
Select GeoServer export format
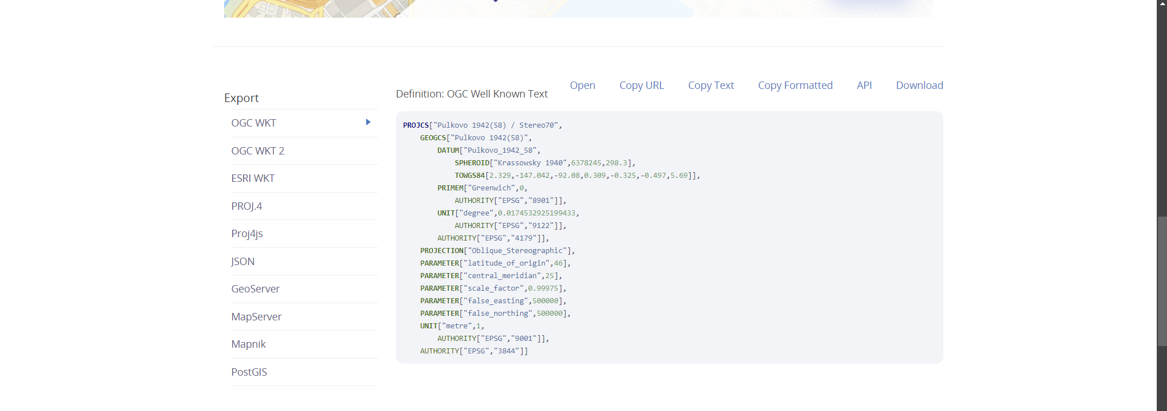[256, 289]
